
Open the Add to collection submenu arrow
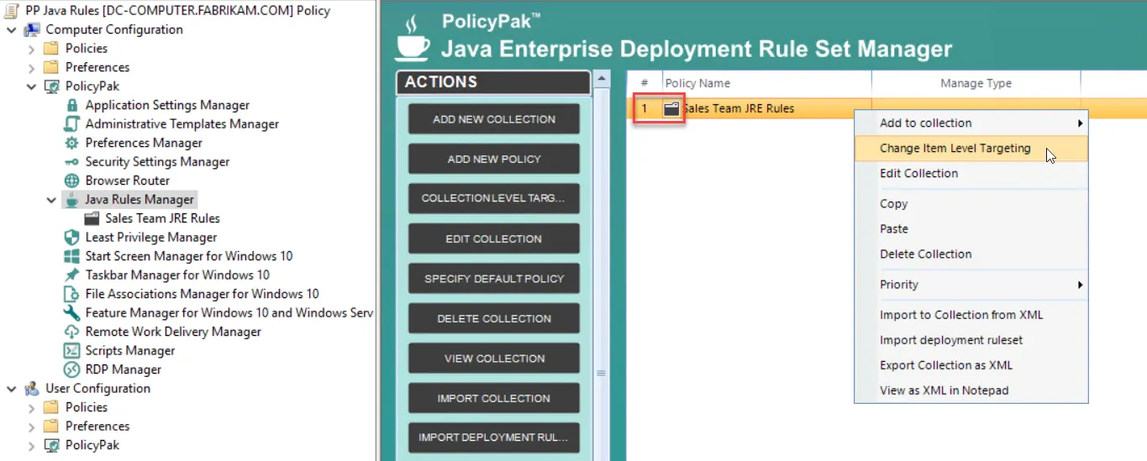coord(1081,123)
